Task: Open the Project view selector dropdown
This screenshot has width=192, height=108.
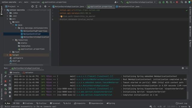Action: pos(12,6)
